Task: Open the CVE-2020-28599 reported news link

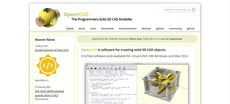Action: click(49, 93)
